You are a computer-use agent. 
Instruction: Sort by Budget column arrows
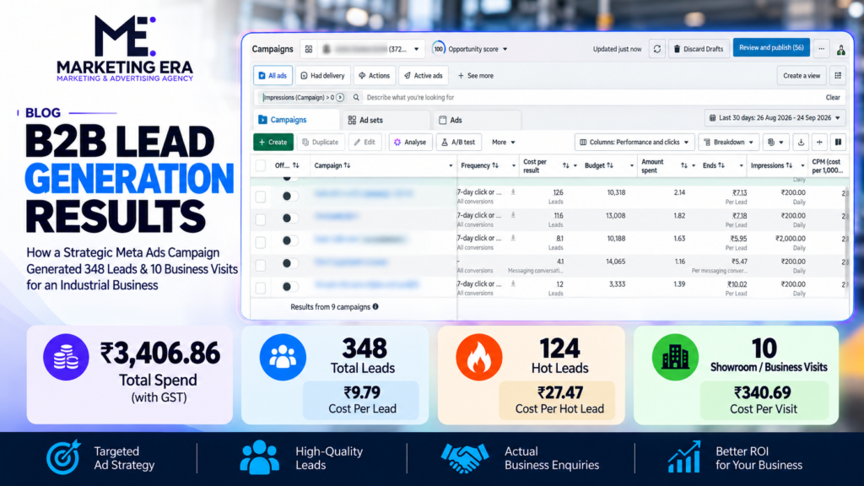[x=609, y=165]
